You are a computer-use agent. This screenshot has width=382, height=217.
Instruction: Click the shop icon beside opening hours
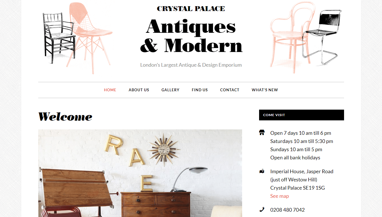coord(262,133)
